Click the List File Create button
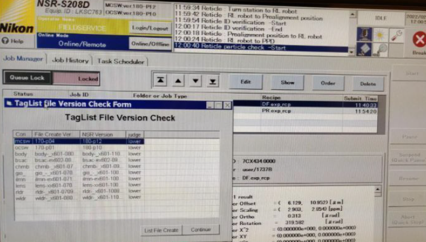 click(x=161, y=230)
